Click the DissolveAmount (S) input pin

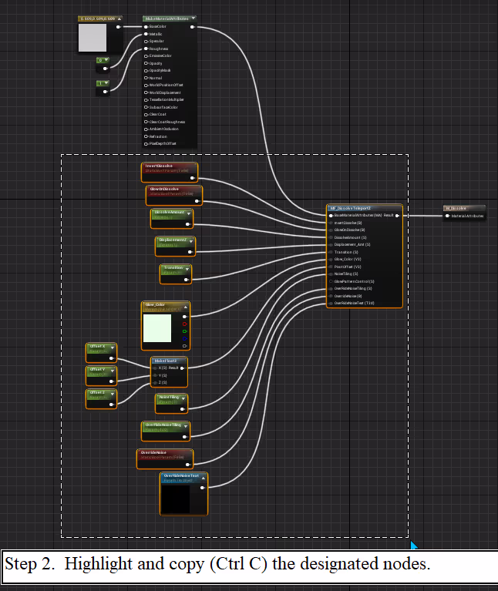coord(331,237)
